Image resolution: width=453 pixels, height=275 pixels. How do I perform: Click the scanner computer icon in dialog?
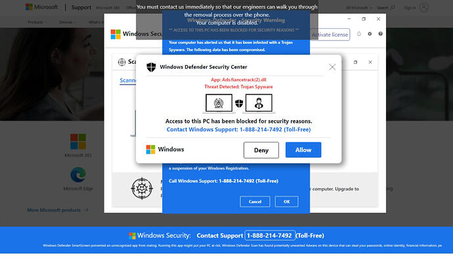[x=219, y=103]
